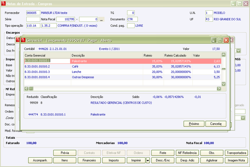Viewport: 250px width, 167px height.
Task: Click the Aglutinar button
Action: pyautogui.click(x=212, y=160)
